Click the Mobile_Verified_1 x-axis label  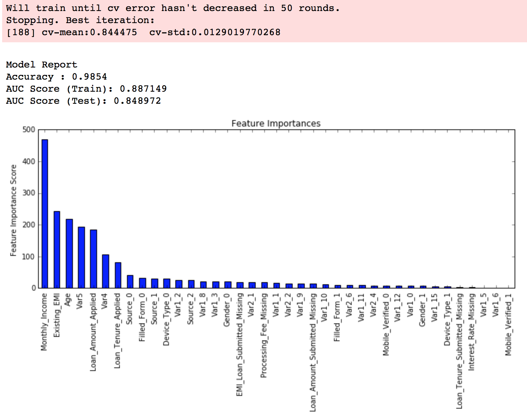pos(508,324)
